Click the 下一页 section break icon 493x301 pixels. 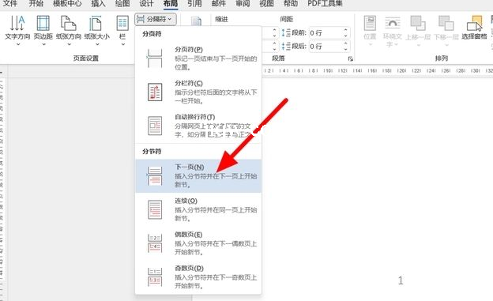[155, 176]
